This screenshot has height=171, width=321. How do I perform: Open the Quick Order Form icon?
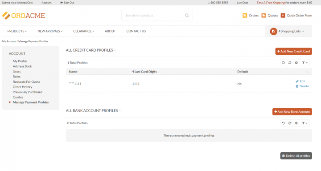283,15
